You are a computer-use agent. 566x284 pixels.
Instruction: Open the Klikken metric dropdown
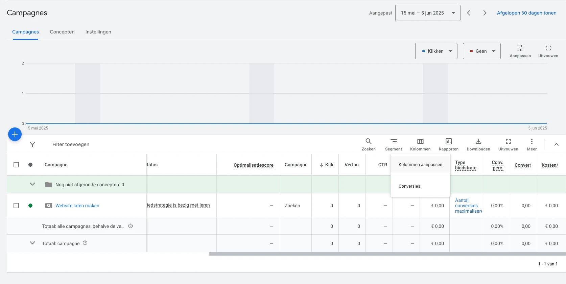click(436, 51)
